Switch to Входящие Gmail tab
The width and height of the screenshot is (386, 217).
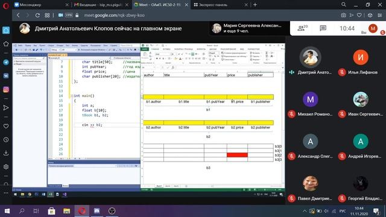pos(101,5)
